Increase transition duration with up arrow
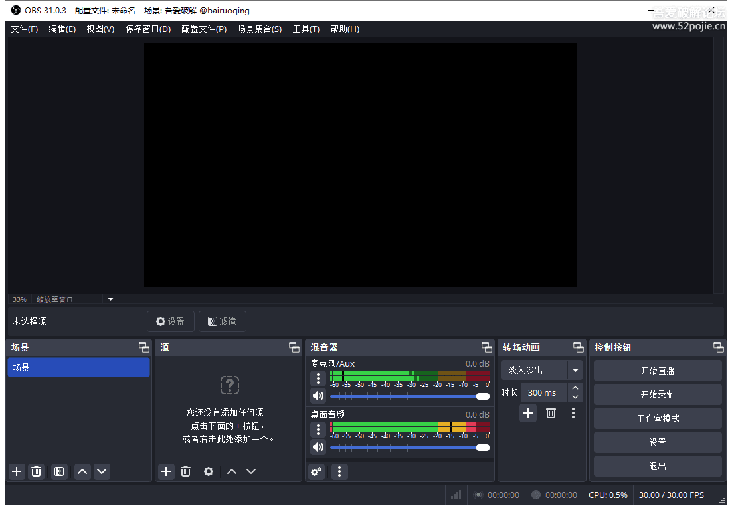Image resolution: width=732 pixels, height=510 pixels. coord(575,388)
